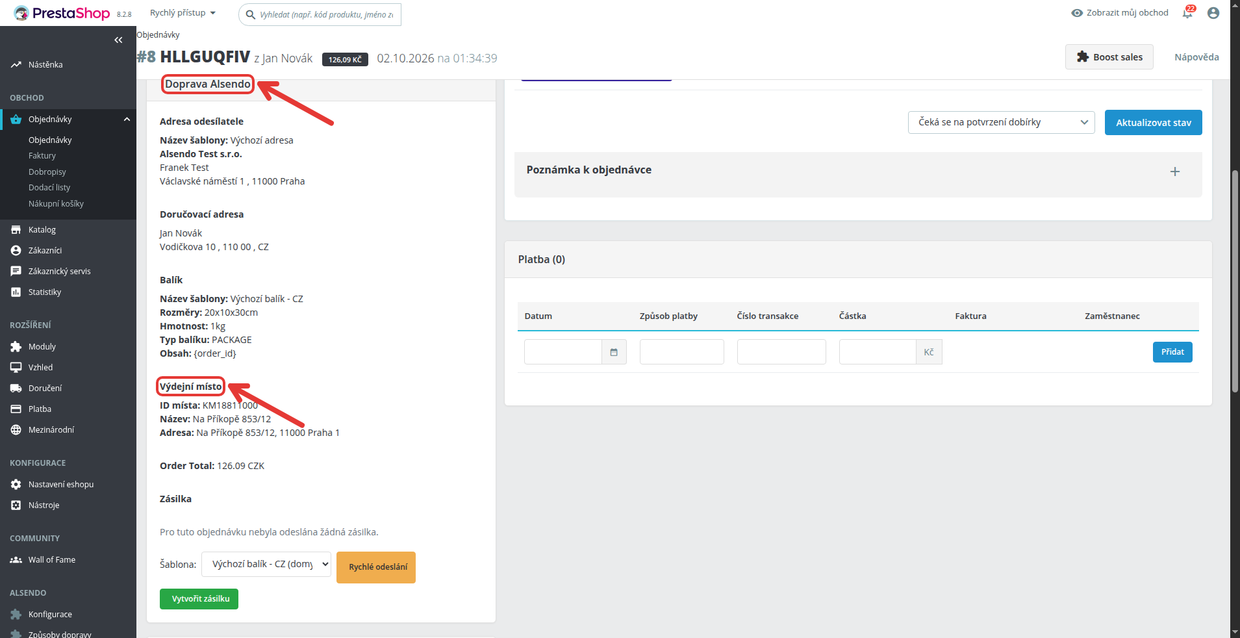Expand Poznámka k objednávce with plus
Image resolution: width=1240 pixels, height=638 pixels.
tap(1174, 172)
